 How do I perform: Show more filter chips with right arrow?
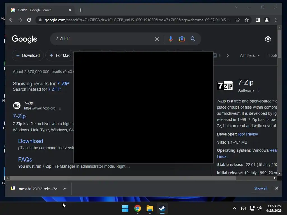228,55
